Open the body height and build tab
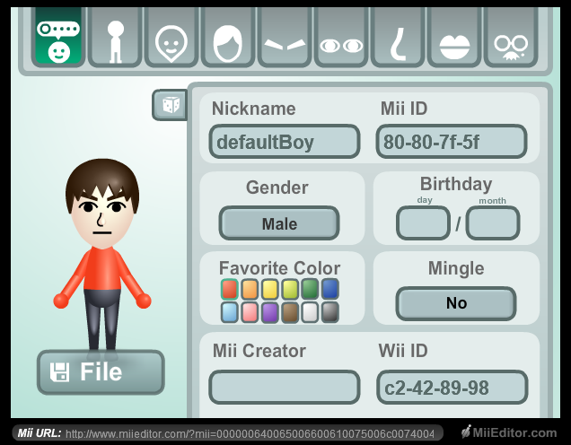This screenshot has height=445, width=571. (x=115, y=37)
